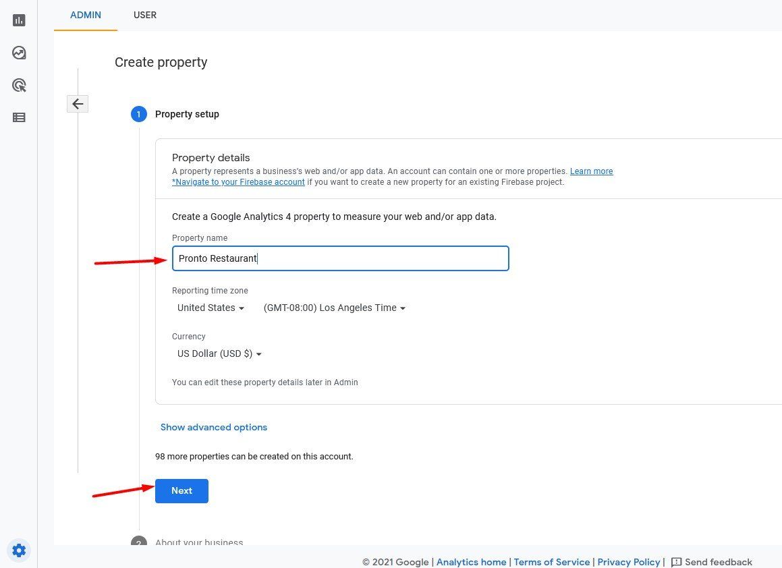782x568 pixels.
Task: Click the back arrow beside Property setup
Action: [x=78, y=104]
